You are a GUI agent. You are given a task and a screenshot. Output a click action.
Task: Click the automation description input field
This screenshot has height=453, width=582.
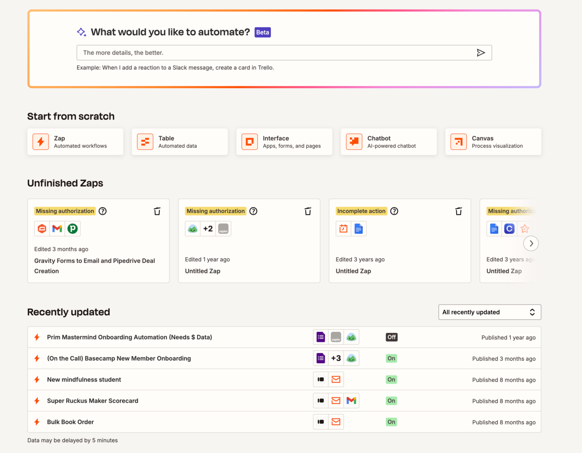click(x=275, y=53)
